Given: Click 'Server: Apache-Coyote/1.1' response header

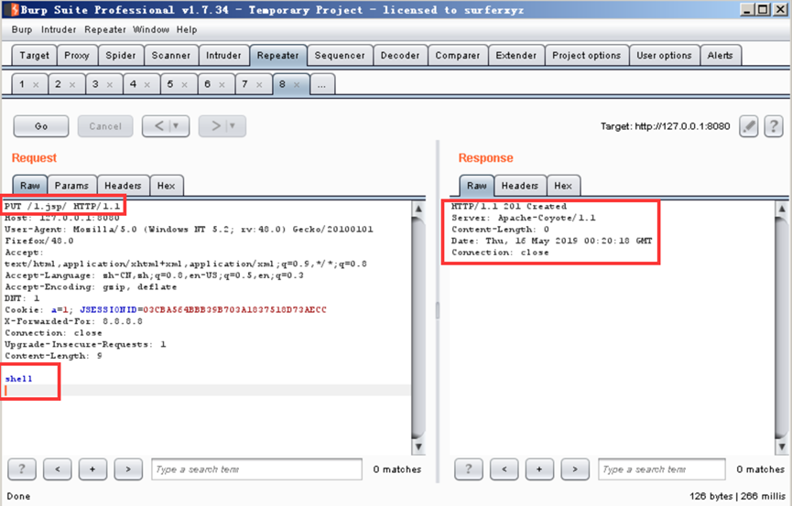Looking at the screenshot, I should [x=524, y=218].
